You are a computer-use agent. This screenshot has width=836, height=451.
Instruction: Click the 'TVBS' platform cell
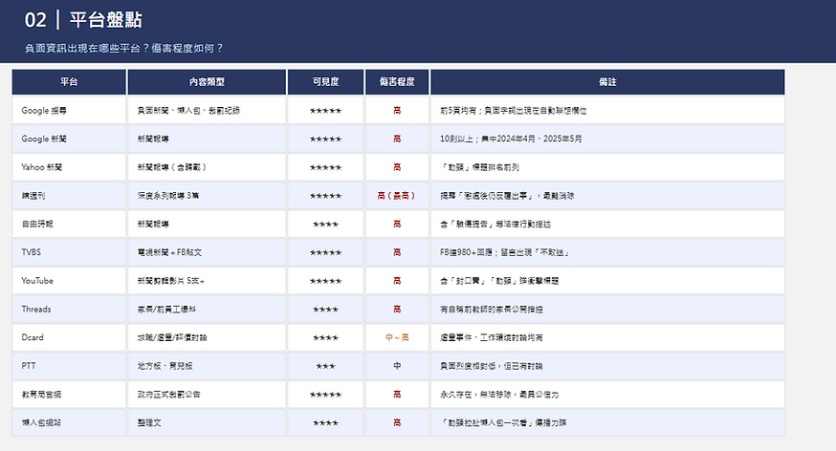pos(69,252)
